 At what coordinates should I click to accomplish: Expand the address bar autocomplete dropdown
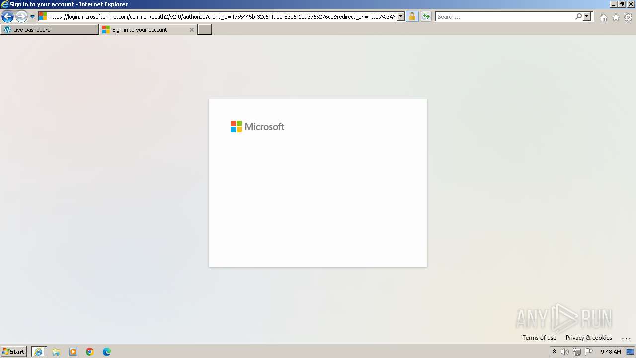pyautogui.click(x=401, y=17)
